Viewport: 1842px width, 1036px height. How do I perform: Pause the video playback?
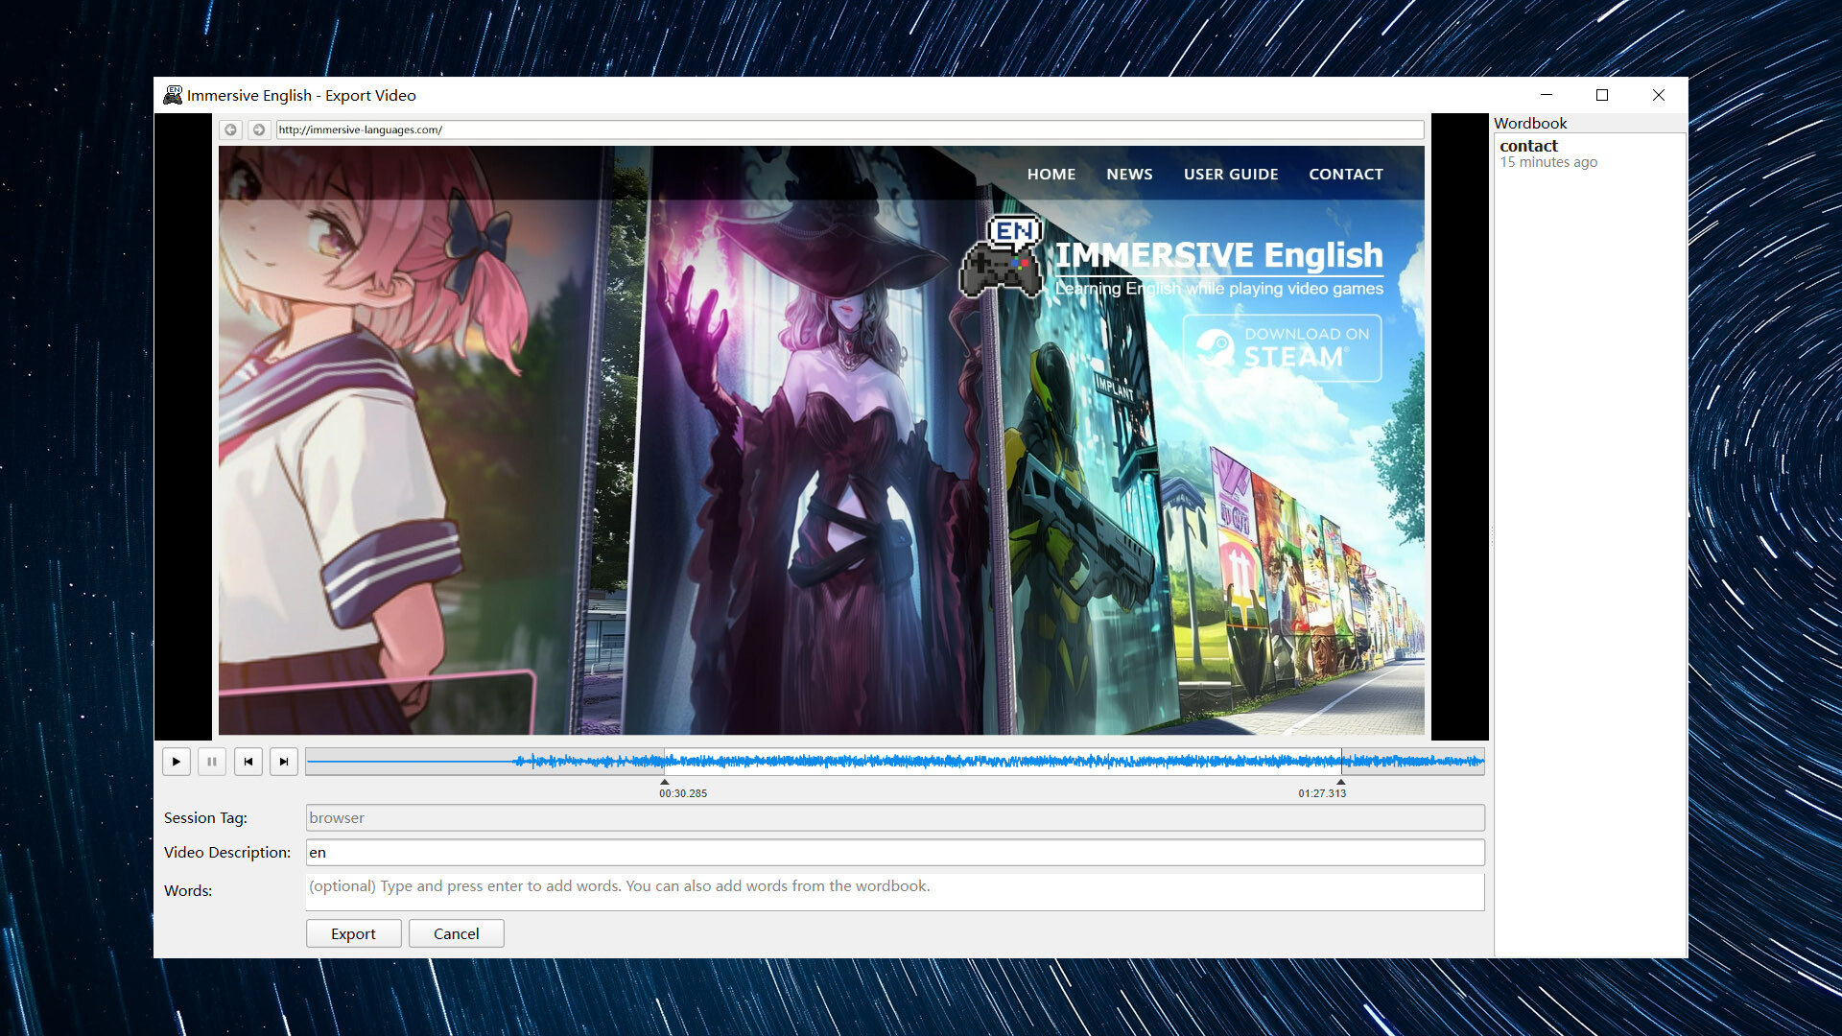(211, 761)
